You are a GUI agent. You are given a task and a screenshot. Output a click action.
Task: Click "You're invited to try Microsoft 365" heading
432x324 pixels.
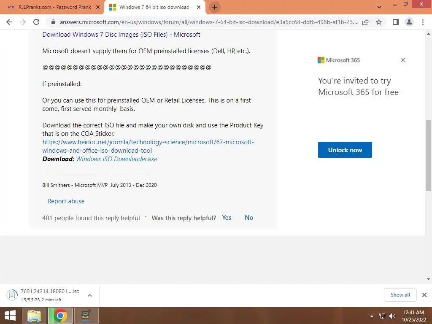pyautogui.click(x=358, y=86)
